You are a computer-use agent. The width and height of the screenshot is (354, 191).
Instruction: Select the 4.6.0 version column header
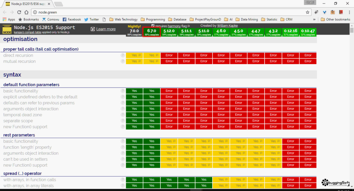tap(221, 32)
